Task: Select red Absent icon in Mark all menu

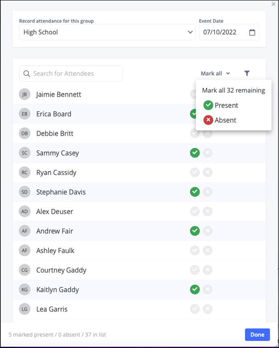Action: (x=208, y=120)
